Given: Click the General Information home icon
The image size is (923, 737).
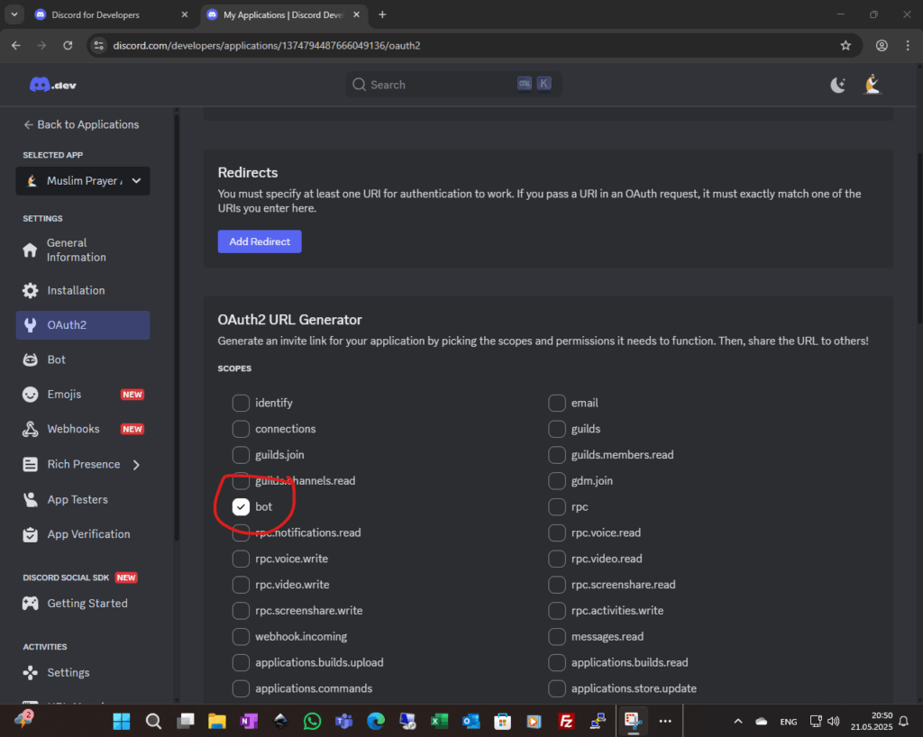Looking at the screenshot, I should click(30, 250).
